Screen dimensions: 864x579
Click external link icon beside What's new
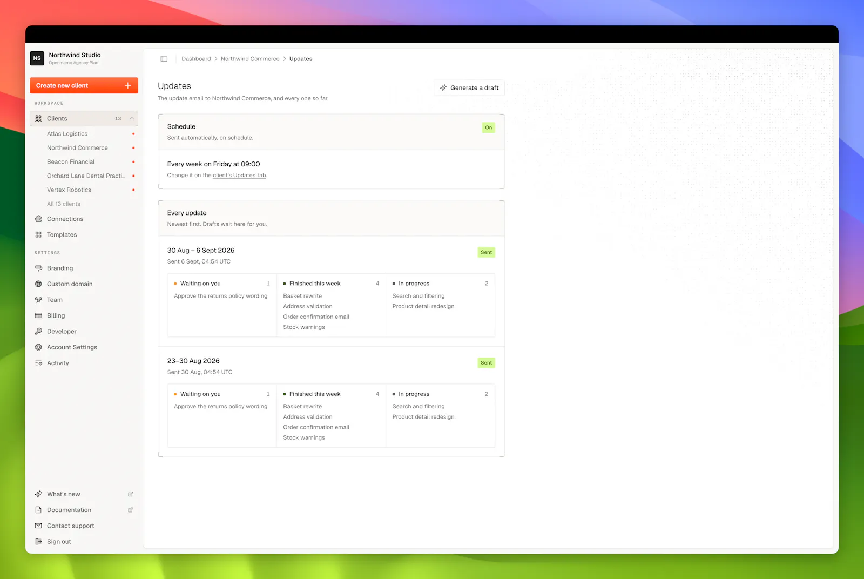pos(130,494)
